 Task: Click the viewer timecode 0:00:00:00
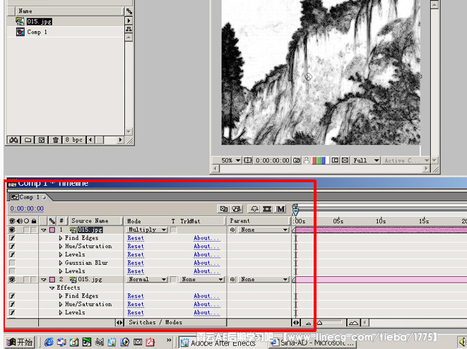273,160
